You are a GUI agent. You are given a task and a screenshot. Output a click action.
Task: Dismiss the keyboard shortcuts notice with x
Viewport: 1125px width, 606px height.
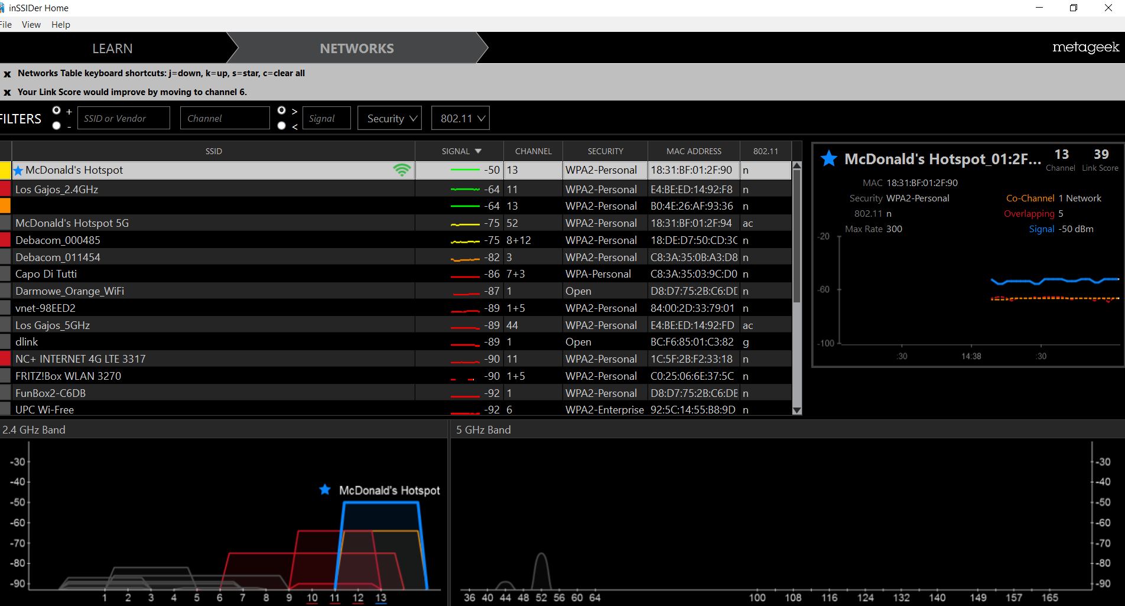[x=7, y=74]
